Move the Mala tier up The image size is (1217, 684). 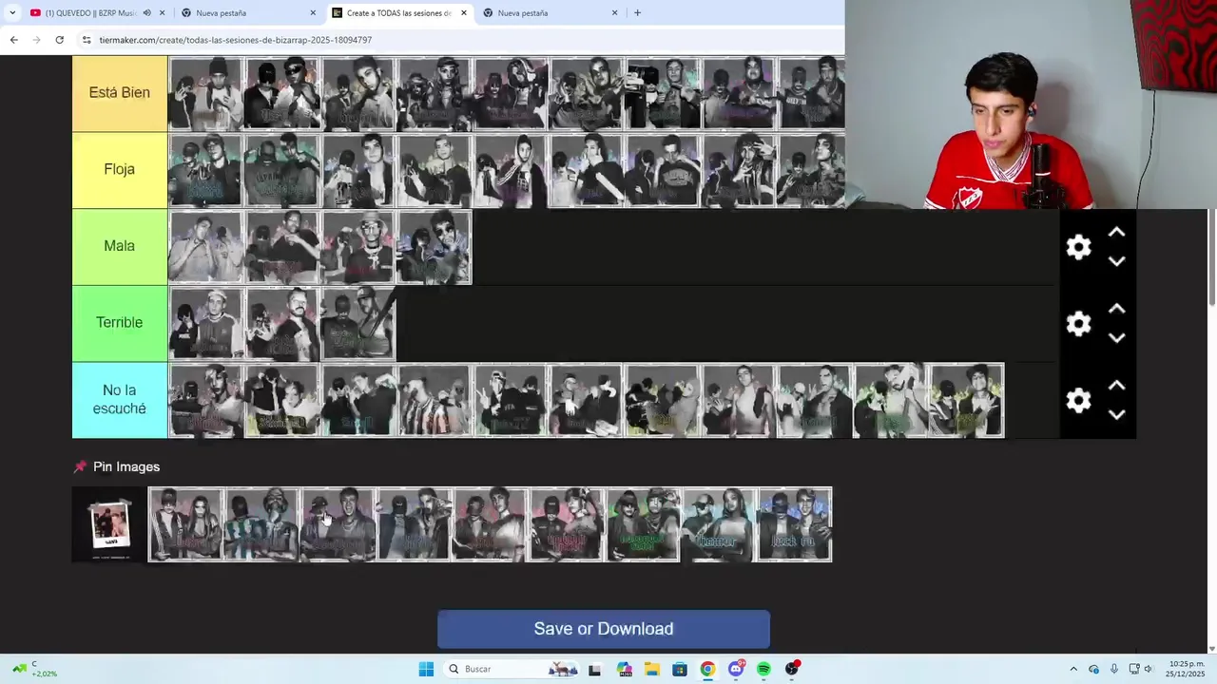pyautogui.click(x=1117, y=233)
